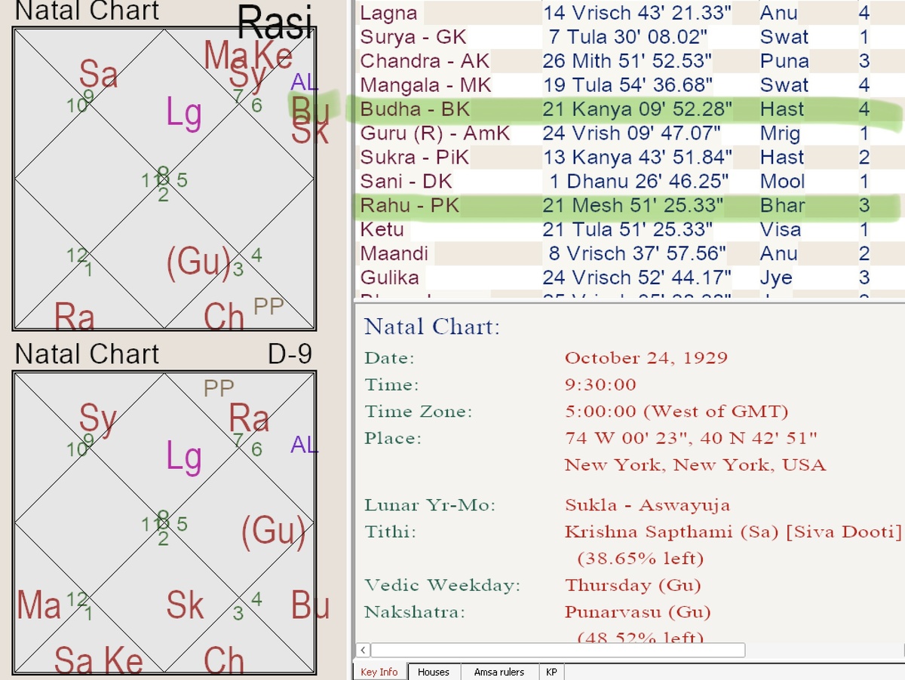Image resolution: width=905 pixels, height=680 pixels.
Task: Click the Sk planet in the D-9 chart
Action: 185,605
